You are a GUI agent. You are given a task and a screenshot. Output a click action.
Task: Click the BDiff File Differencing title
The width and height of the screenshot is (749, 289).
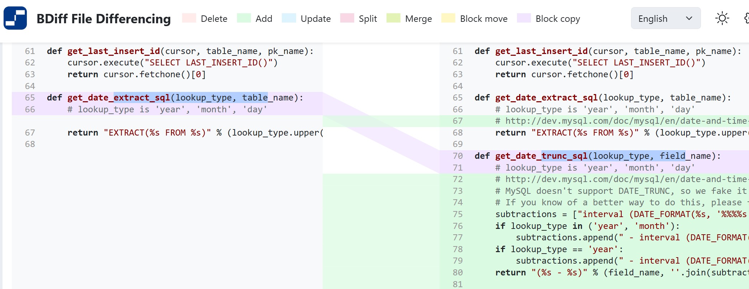pyautogui.click(x=104, y=19)
